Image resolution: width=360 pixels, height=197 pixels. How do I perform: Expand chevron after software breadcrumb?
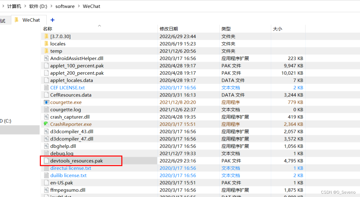click(x=79, y=6)
